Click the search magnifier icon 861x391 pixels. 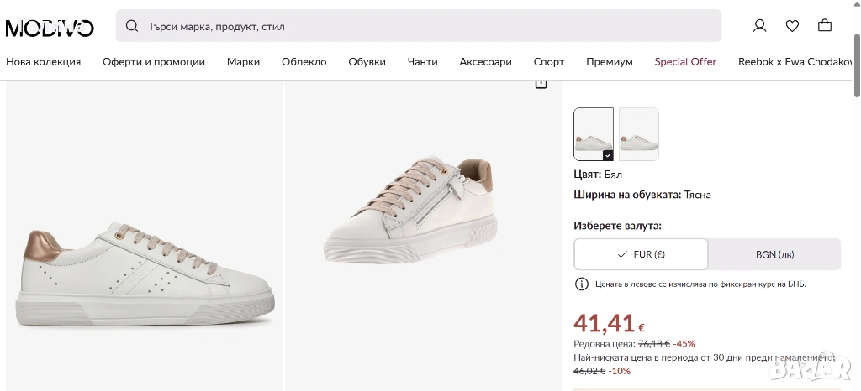click(x=132, y=26)
